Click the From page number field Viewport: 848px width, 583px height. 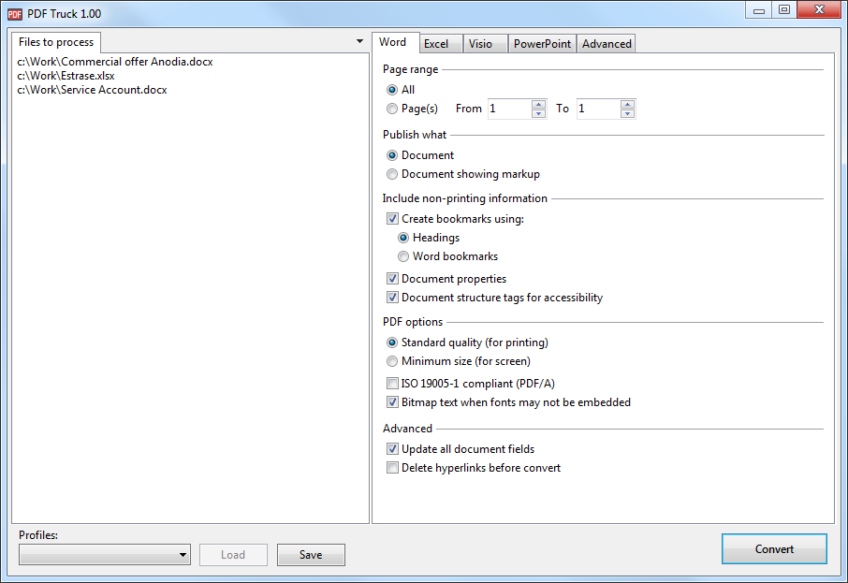[x=509, y=109]
